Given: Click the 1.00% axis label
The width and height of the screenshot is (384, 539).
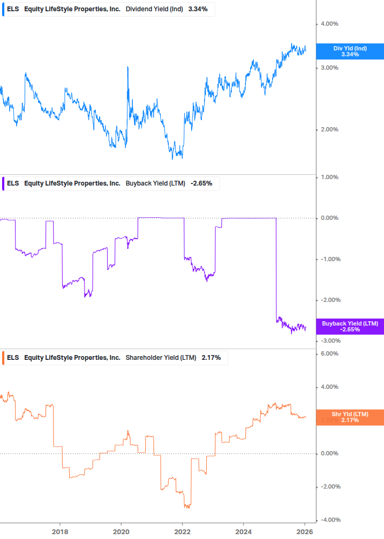Looking at the screenshot, I should (x=329, y=178).
